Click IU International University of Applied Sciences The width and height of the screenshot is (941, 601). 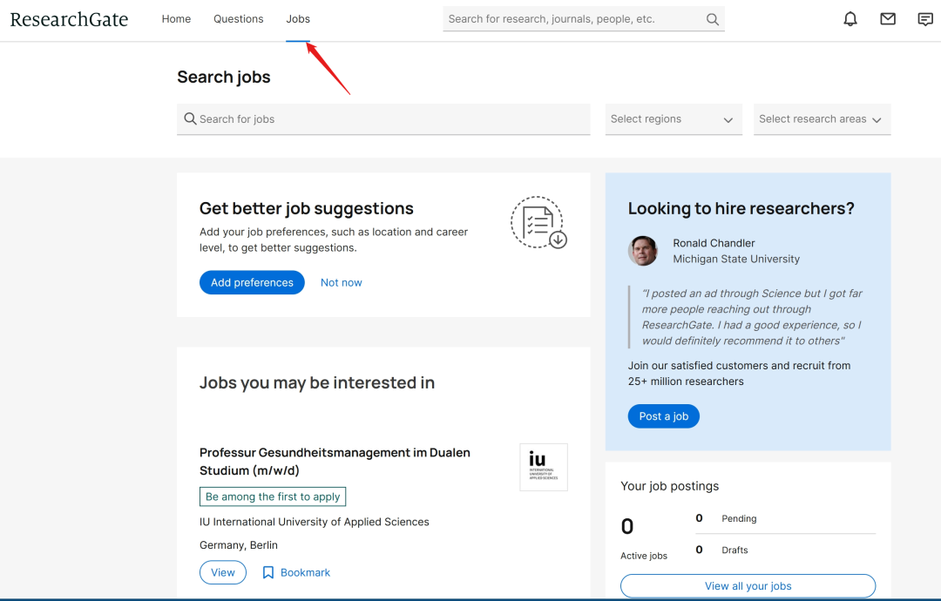coord(315,522)
